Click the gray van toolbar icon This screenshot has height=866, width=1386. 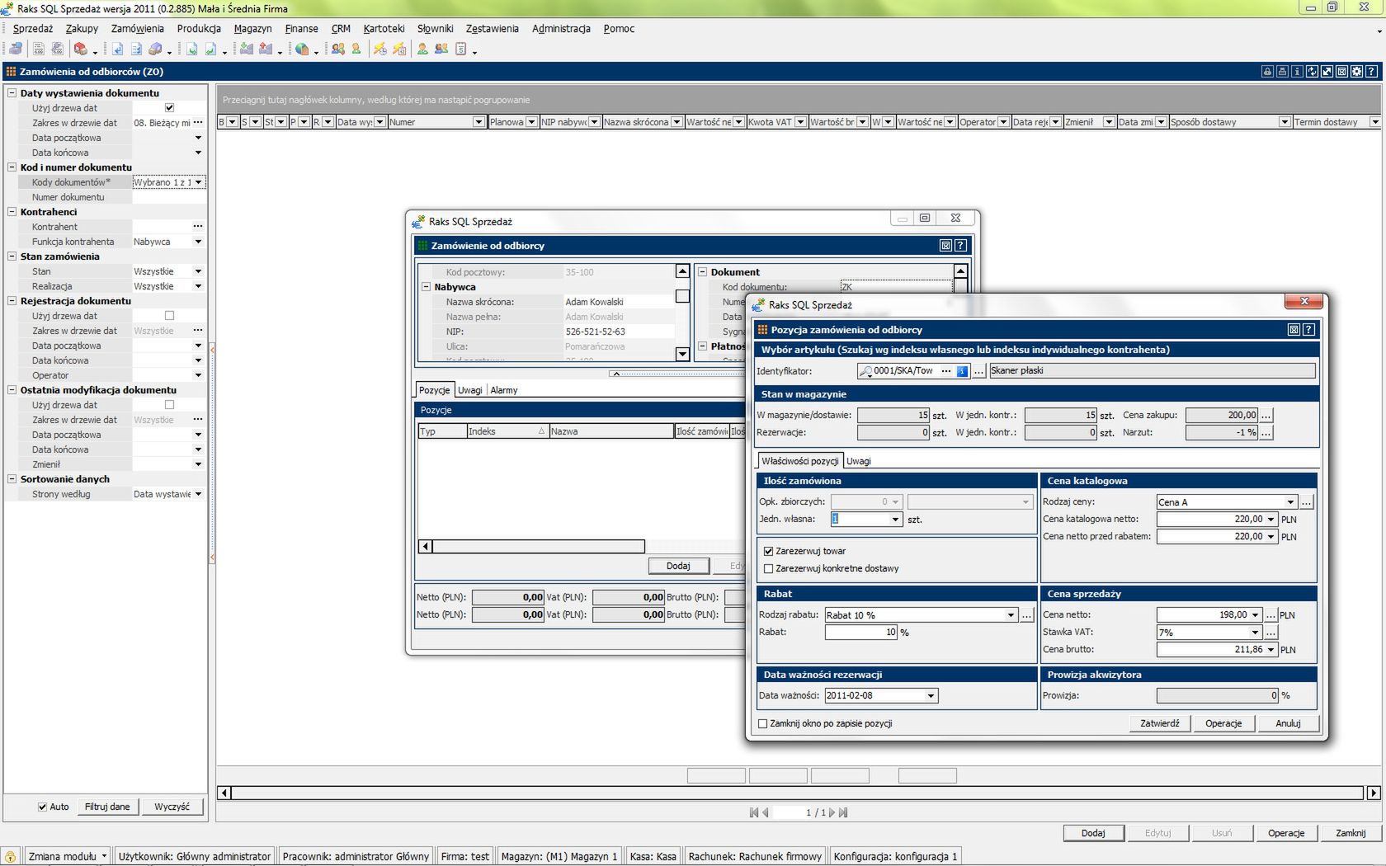[154, 49]
